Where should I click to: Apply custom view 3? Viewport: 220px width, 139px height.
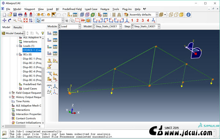[143, 21]
